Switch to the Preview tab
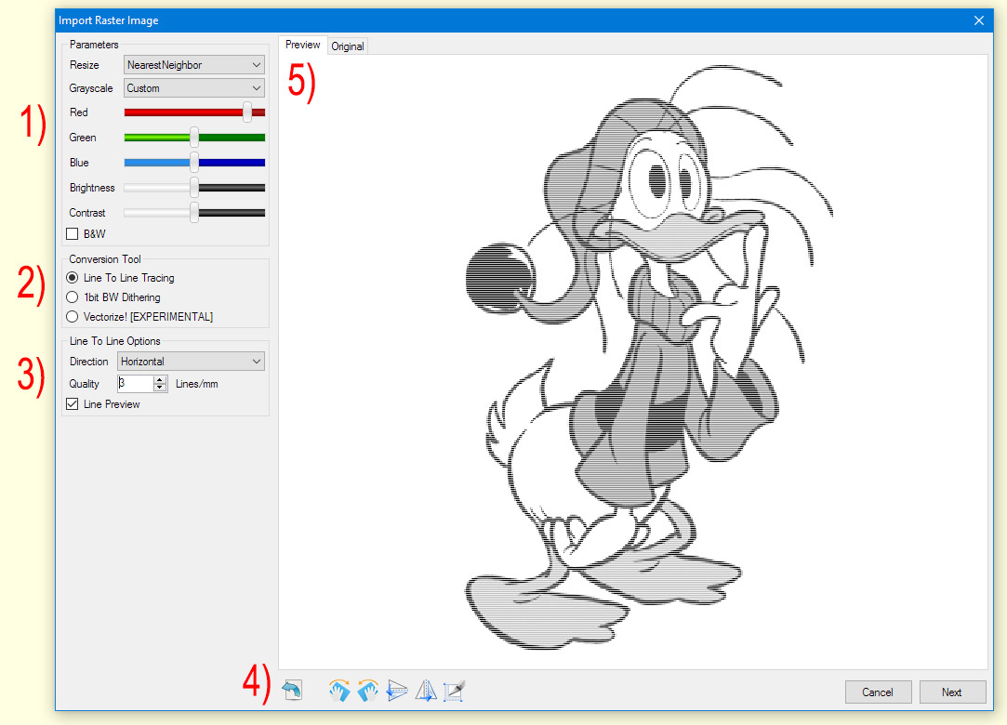This screenshot has height=725, width=1007. 302,44
